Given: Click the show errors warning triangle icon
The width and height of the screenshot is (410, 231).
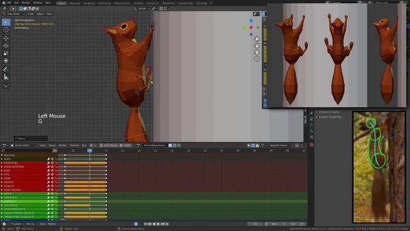Looking at the screenshot, I should (x=258, y=146).
